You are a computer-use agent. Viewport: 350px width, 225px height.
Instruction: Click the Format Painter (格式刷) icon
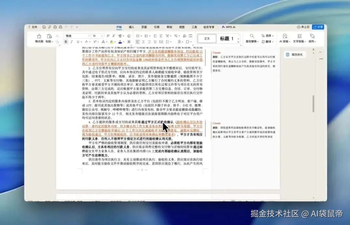coord(39,36)
